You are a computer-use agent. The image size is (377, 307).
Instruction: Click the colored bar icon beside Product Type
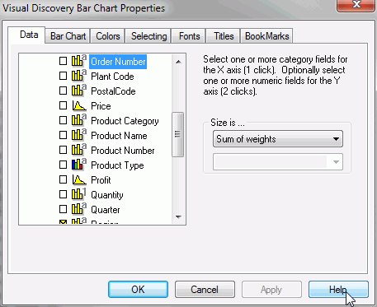pos(79,165)
